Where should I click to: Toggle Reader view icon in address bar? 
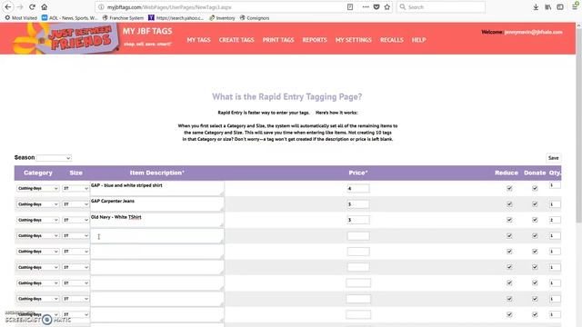[350, 7]
